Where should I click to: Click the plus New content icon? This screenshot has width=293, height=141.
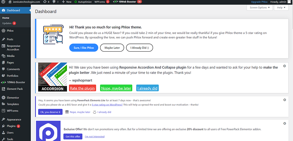(63, 2)
